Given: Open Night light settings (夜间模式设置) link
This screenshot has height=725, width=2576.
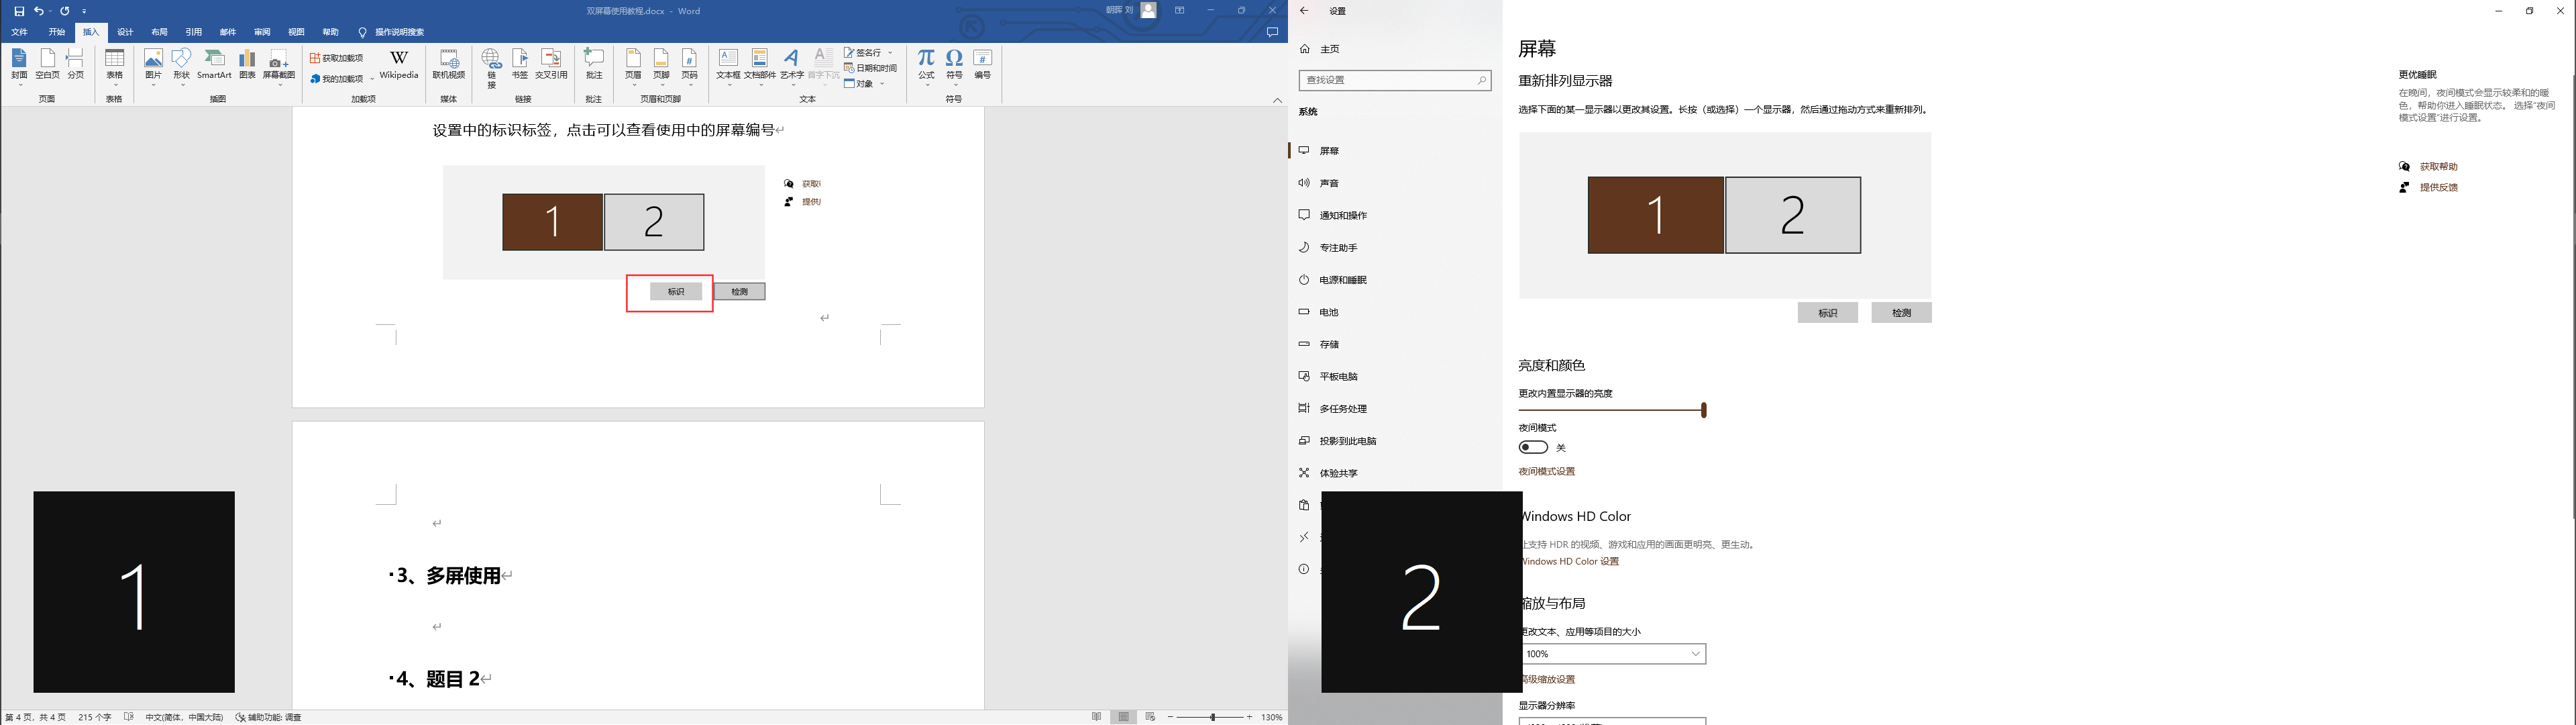Looking at the screenshot, I should click(1546, 472).
